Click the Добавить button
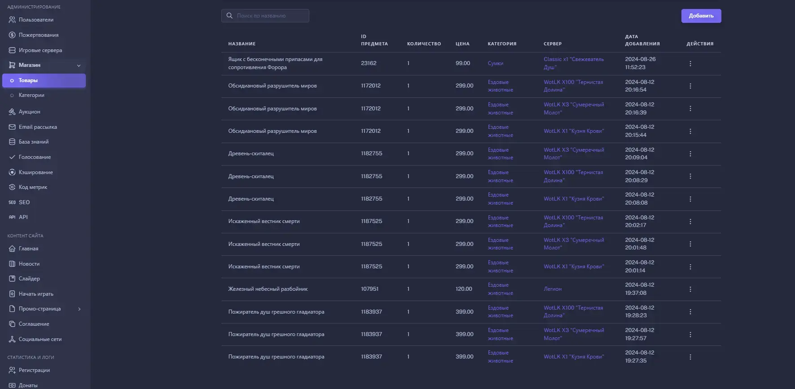Screen dimensions: 795x389 pos(701,16)
